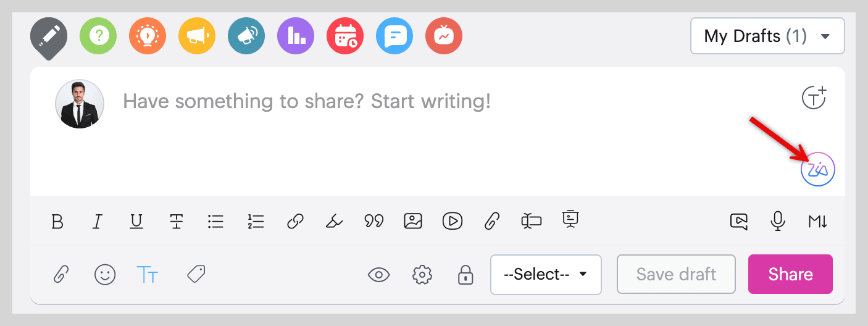Insert an image using the picture icon
Image resolution: width=868 pixels, height=326 pixels.
coord(413,220)
